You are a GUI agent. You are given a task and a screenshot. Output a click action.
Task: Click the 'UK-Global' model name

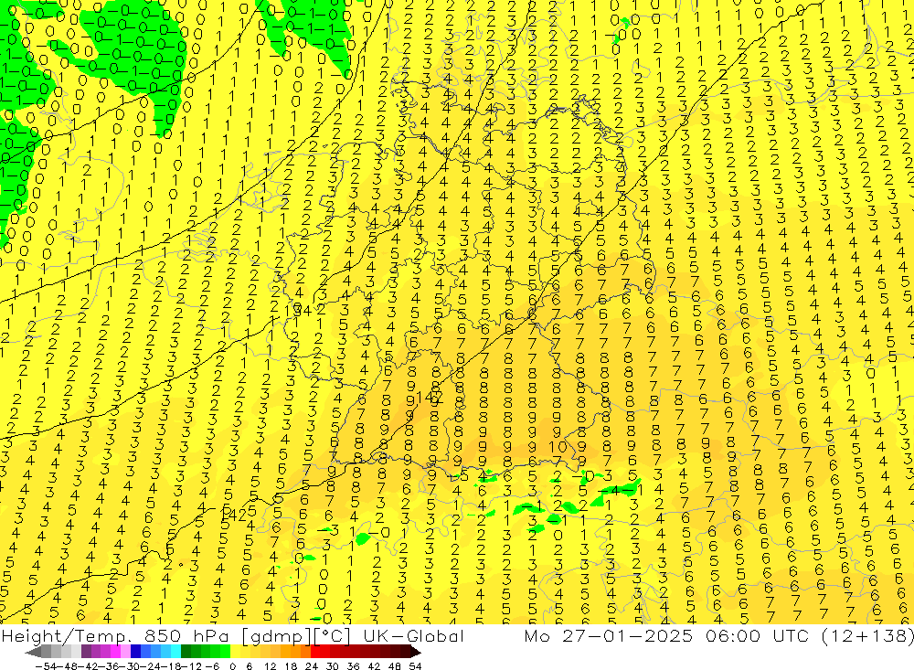click(x=413, y=635)
